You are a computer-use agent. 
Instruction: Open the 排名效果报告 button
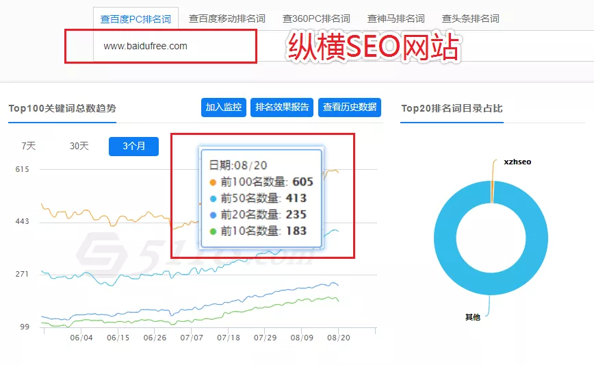[282, 108]
